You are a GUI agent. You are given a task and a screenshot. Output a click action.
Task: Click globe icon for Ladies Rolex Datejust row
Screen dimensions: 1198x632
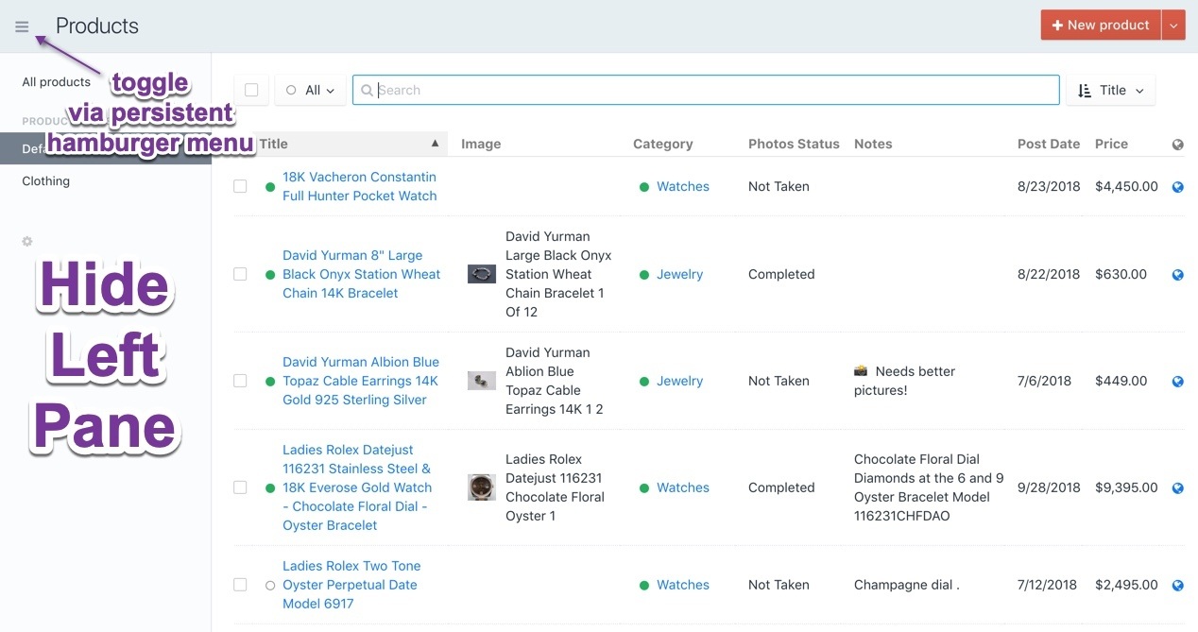click(1177, 488)
